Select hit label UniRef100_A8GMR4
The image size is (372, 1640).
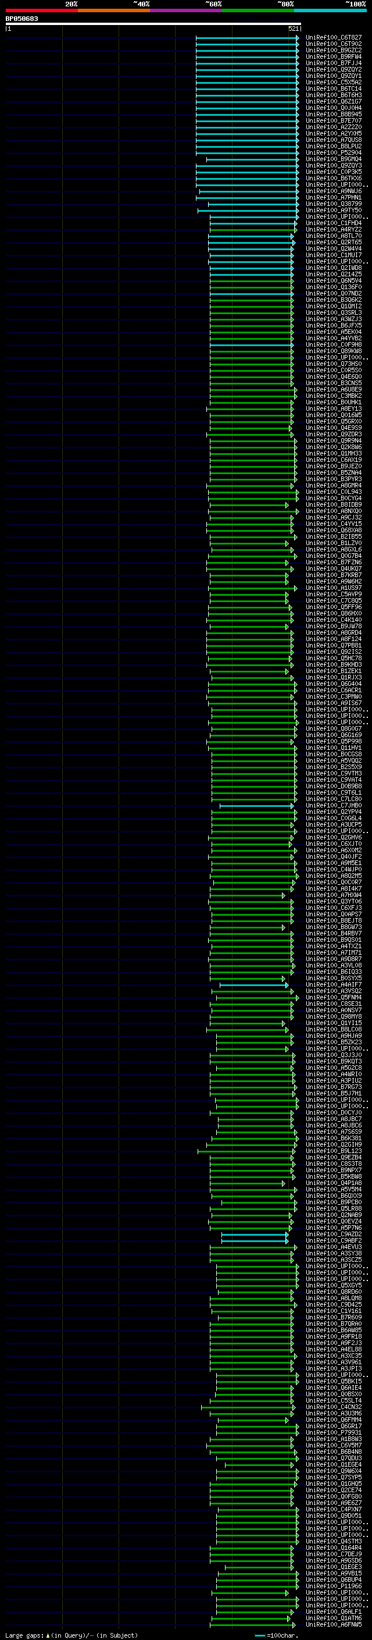pos(333,485)
